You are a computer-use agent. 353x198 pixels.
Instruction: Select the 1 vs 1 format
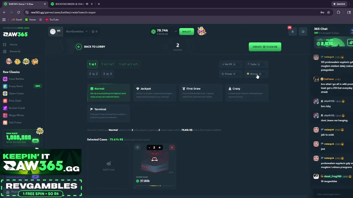(92, 64)
